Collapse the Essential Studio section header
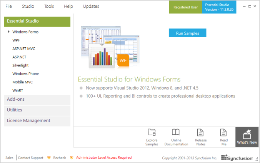This screenshot has width=260, height=163. [x=37, y=22]
